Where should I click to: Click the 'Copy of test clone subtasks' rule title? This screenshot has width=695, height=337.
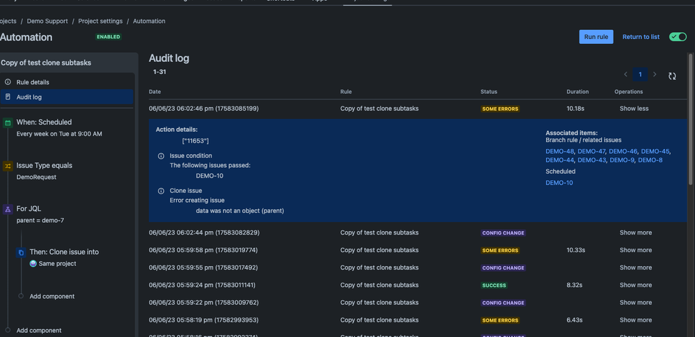(x=46, y=63)
